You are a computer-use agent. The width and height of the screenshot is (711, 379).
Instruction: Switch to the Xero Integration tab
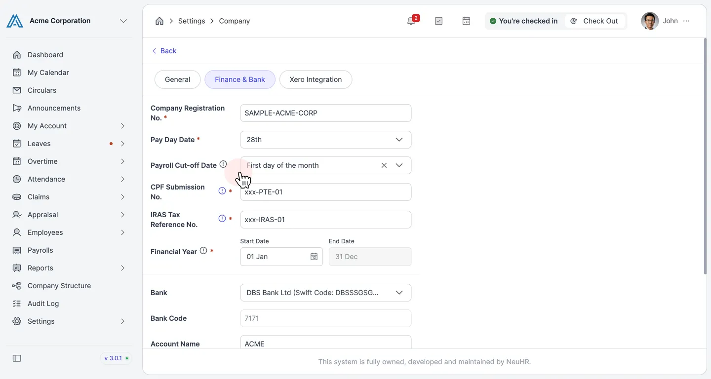316,79
